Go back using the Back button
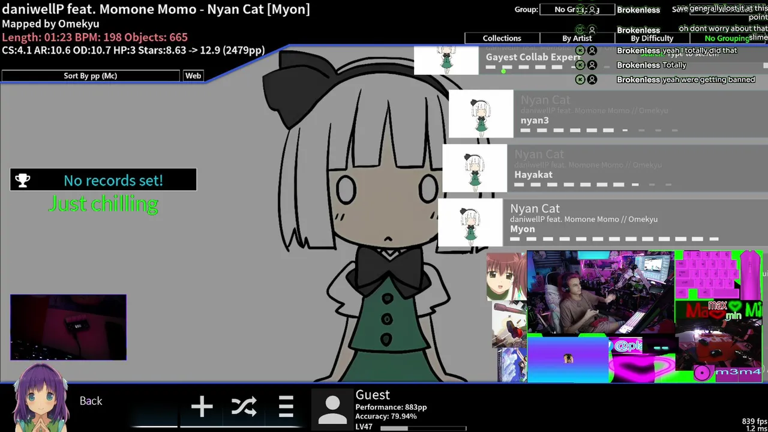The image size is (768, 432). pyautogui.click(x=91, y=401)
